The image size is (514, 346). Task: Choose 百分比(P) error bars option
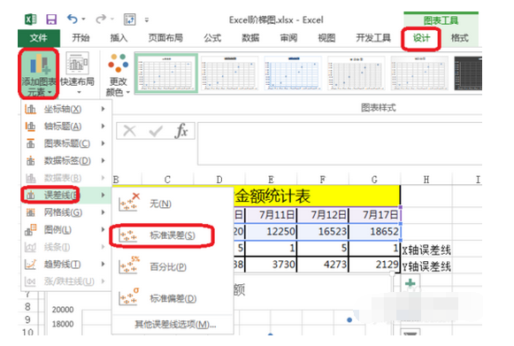tap(173, 266)
